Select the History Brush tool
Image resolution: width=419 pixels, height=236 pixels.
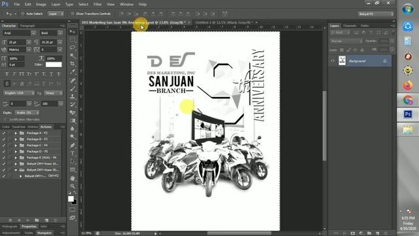(73, 104)
